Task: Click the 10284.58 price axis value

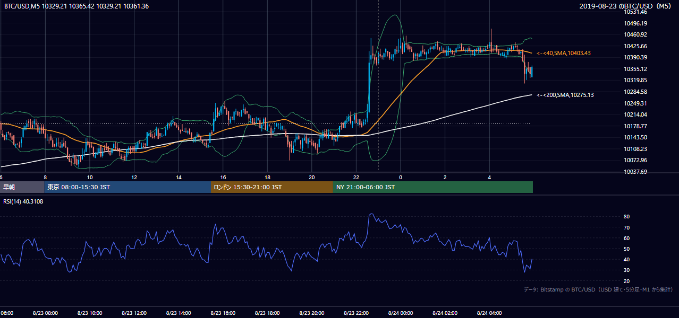Action: pyautogui.click(x=635, y=92)
